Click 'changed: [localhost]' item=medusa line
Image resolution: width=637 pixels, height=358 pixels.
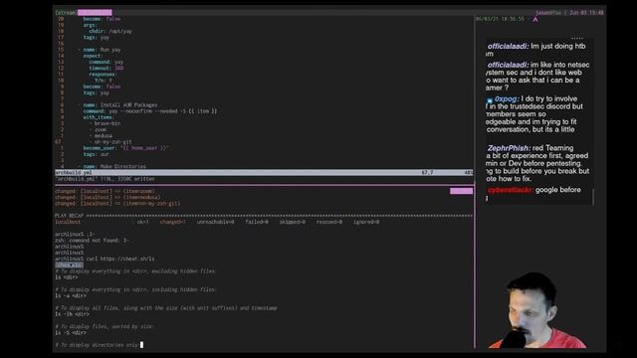(107, 197)
